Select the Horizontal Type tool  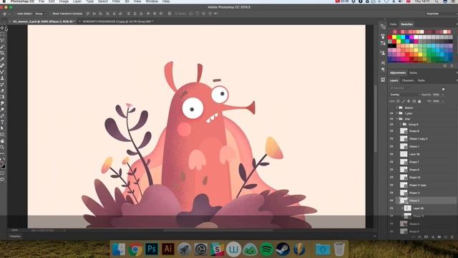coord(2,122)
